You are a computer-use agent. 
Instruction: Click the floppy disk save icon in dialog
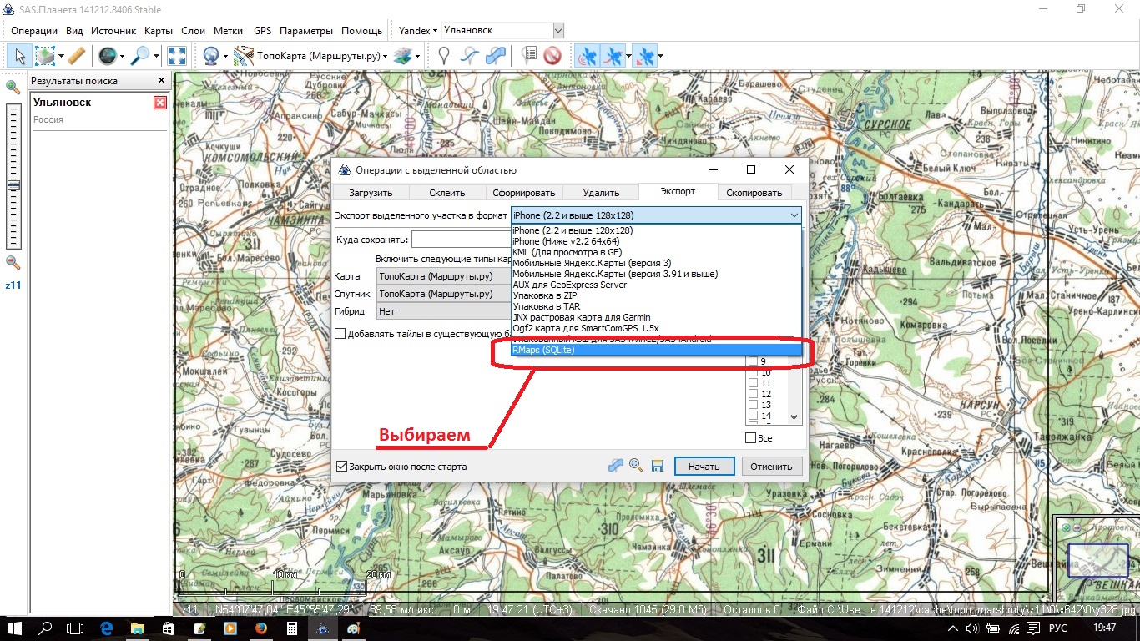point(658,466)
